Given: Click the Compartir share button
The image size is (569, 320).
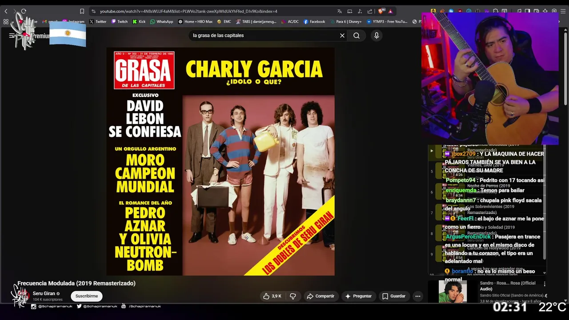Looking at the screenshot, I should (321, 296).
